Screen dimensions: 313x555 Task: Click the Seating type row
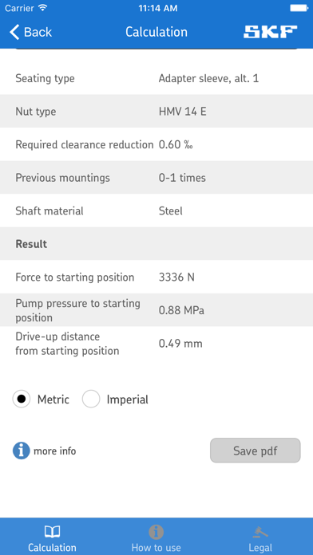click(x=156, y=78)
